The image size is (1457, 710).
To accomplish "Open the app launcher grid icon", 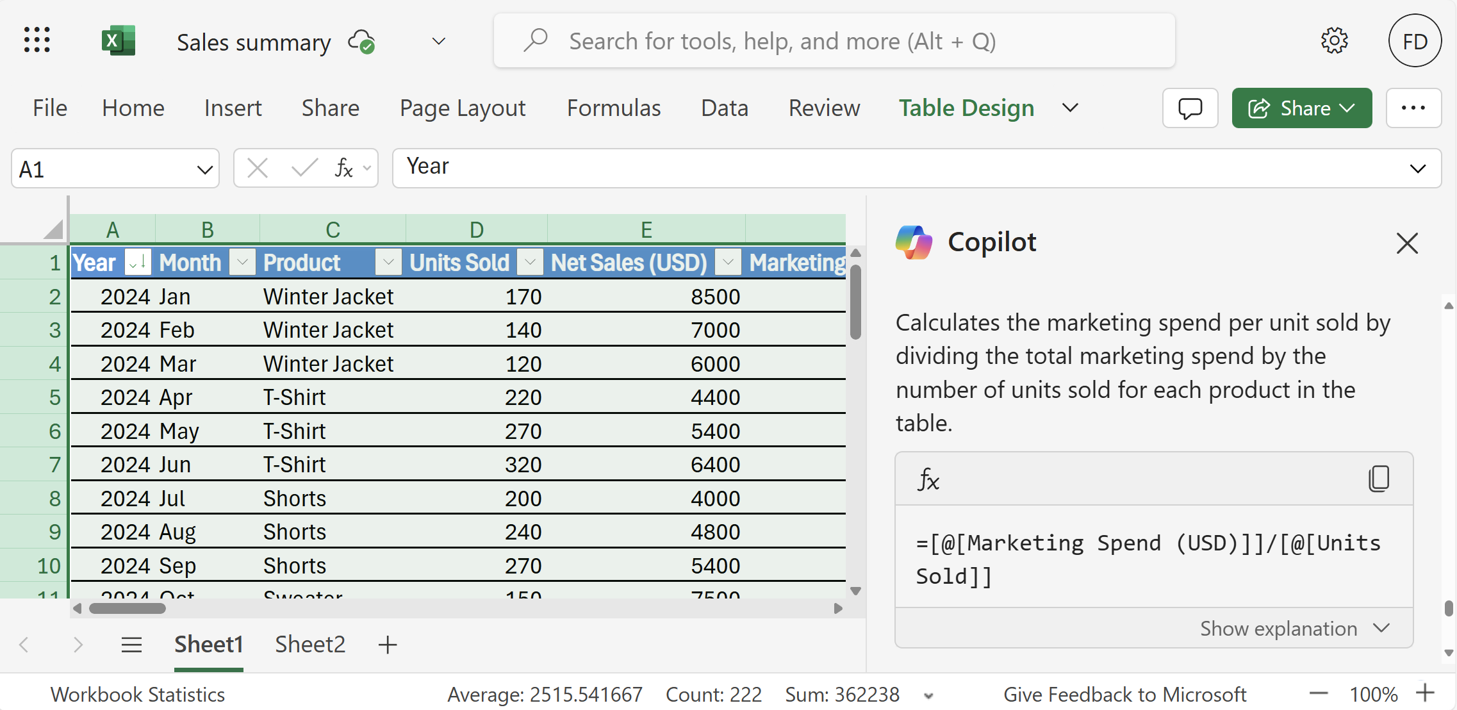I will [x=37, y=40].
